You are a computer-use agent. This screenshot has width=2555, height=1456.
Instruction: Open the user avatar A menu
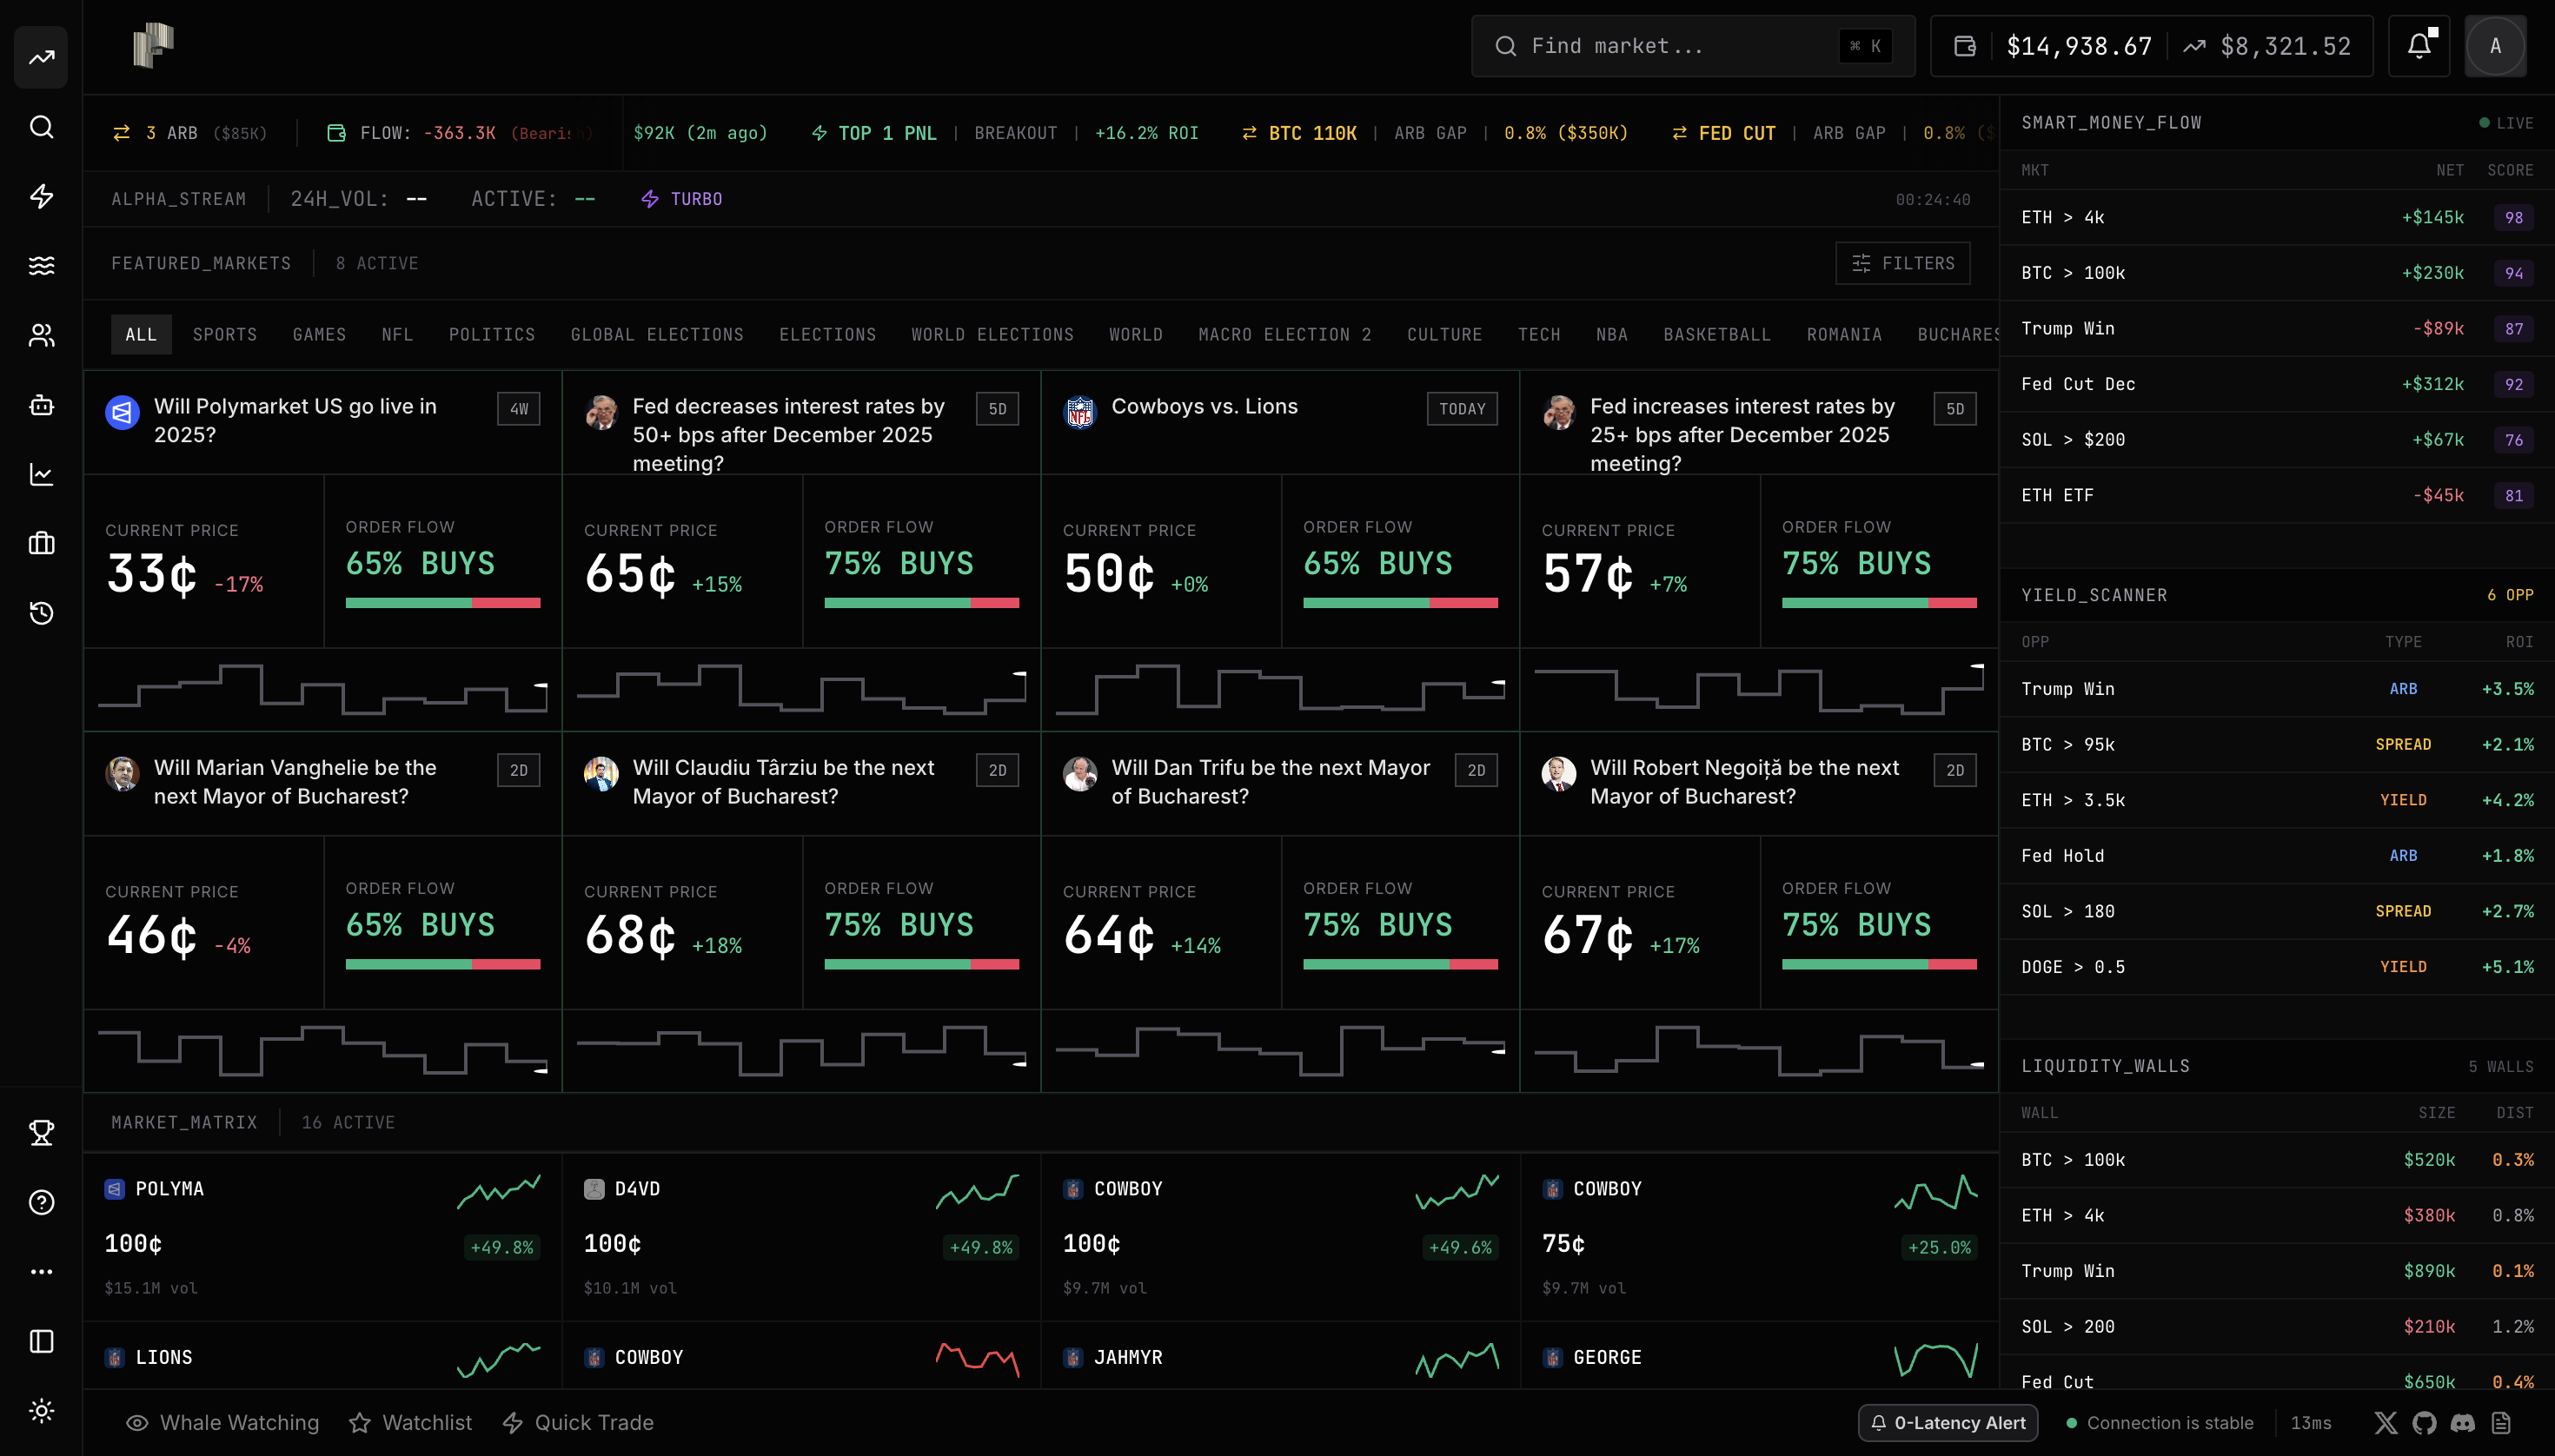click(x=2495, y=46)
